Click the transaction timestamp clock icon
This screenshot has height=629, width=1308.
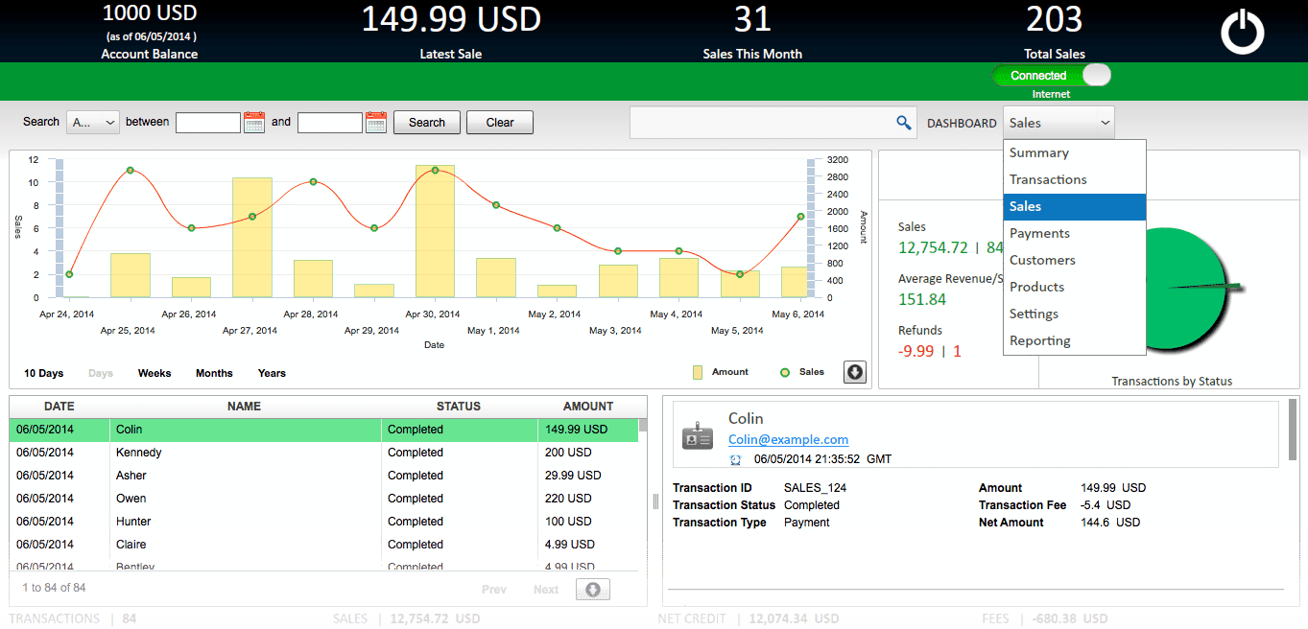736,459
